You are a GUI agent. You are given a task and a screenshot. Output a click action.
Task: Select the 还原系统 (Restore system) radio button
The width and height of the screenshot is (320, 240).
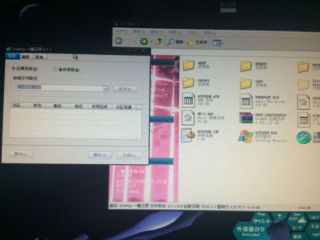13,68
